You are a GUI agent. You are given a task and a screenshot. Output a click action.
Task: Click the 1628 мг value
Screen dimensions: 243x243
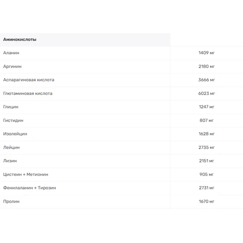(x=207, y=134)
